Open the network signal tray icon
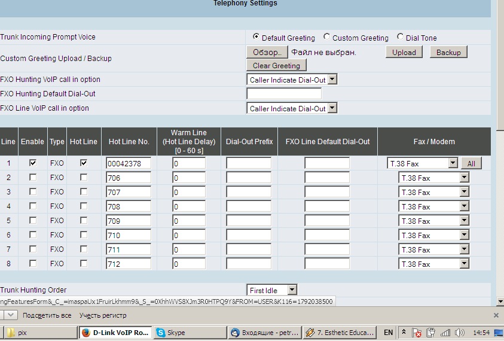This screenshot has height=341, width=504. pos(445,332)
